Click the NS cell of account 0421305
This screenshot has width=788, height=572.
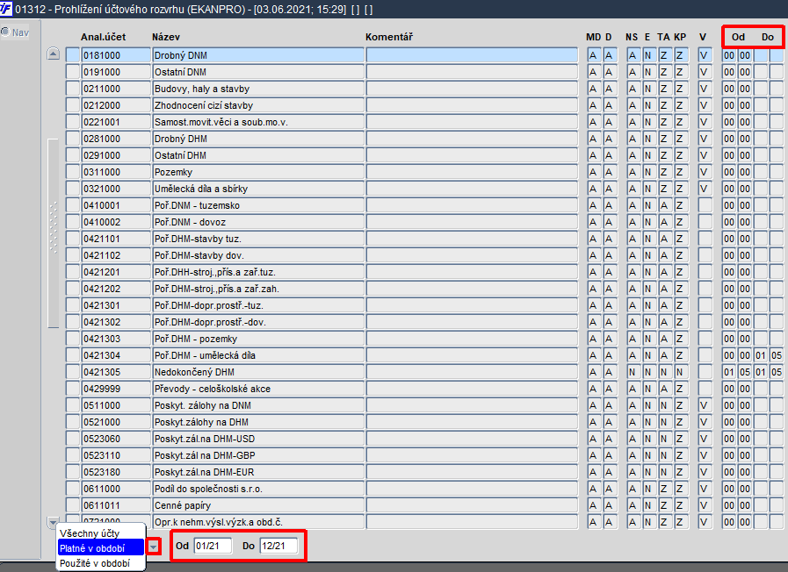[x=633, y=372]
